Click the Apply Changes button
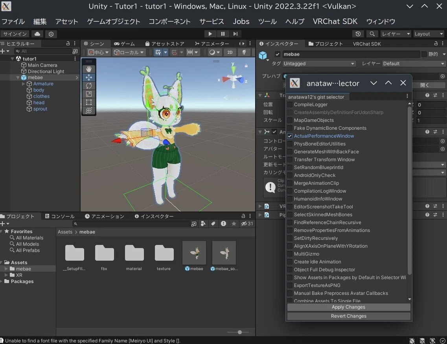Image resolution: width=447 pixels, height=344 pixels. pos(349,307)
